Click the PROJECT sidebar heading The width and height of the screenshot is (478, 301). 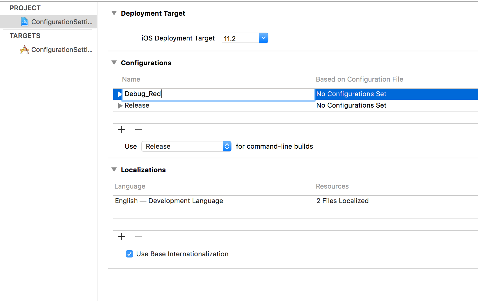[25, 8]
